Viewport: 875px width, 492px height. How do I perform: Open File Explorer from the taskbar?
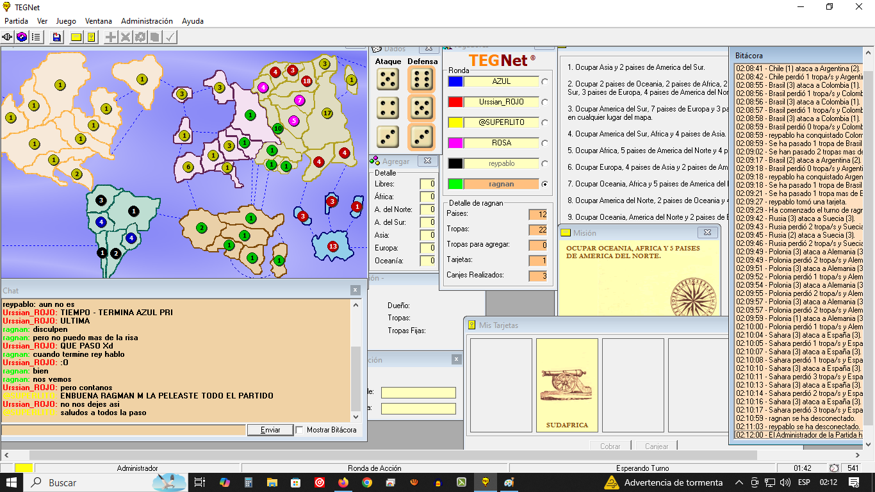tap(272, 482)
